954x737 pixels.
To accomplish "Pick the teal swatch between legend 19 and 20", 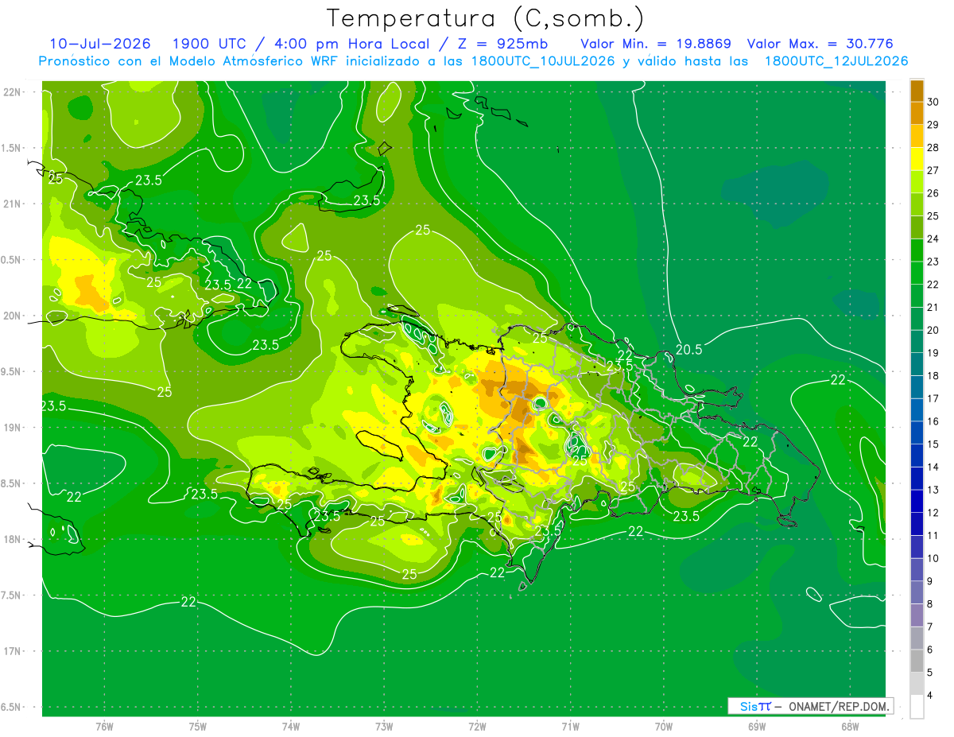I will 917,340.
